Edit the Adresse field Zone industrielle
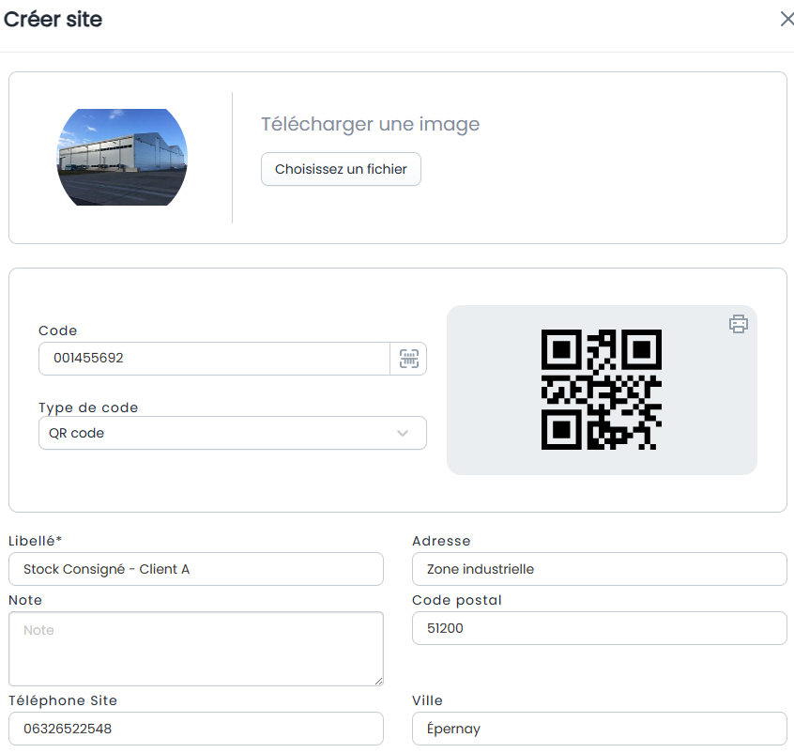This screenshot has height=753, width=794. (600, 569)
